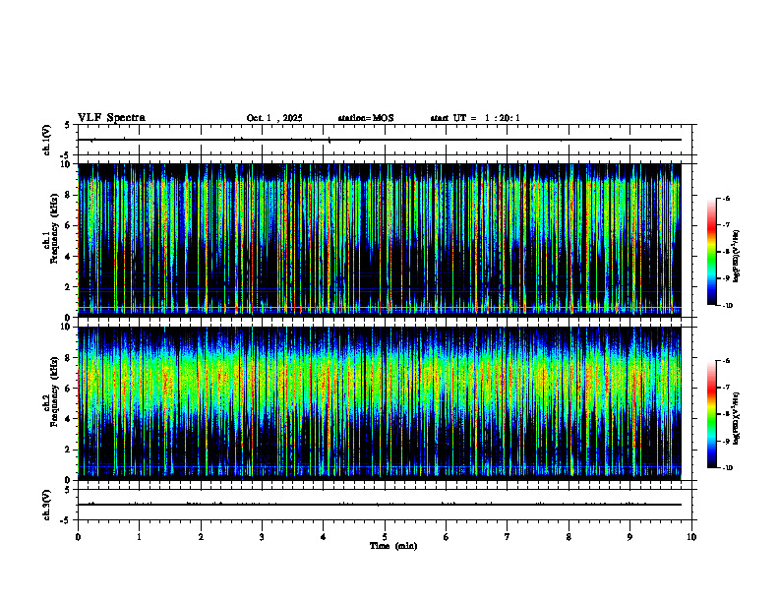Click time axis tick label "3"
This screenshot has height=602, width=779.
[262, 537]
